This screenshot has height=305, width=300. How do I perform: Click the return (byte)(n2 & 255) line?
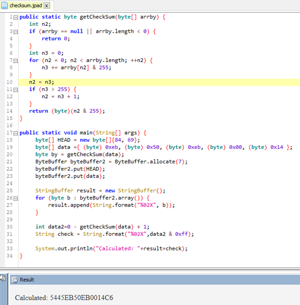67,111
